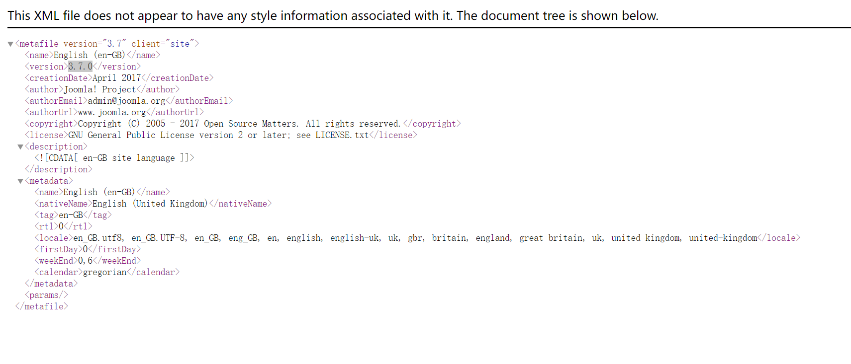Click the CDATA en-GB site language text
Viewport: 851px width, 364px height.
(114, 158)
